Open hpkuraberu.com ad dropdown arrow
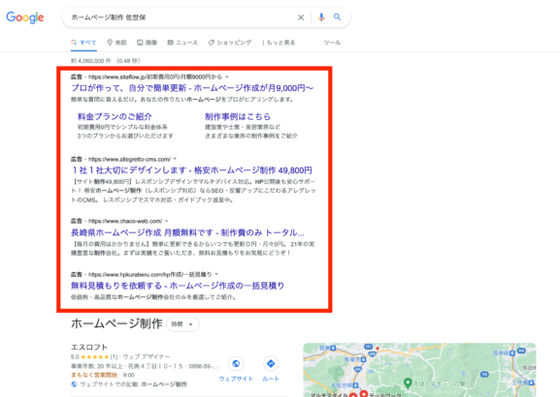Viewport: 560px width, 397px height. coord(216,274)
